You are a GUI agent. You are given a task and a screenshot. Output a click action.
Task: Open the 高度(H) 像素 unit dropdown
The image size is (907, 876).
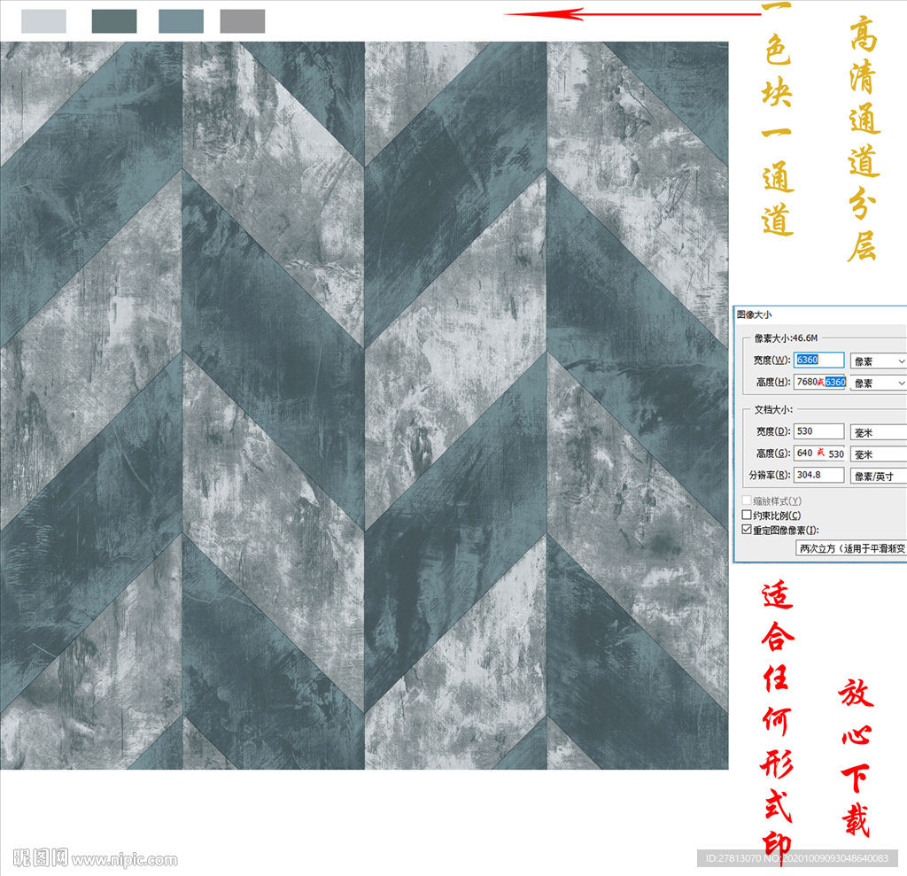point(878,383)
